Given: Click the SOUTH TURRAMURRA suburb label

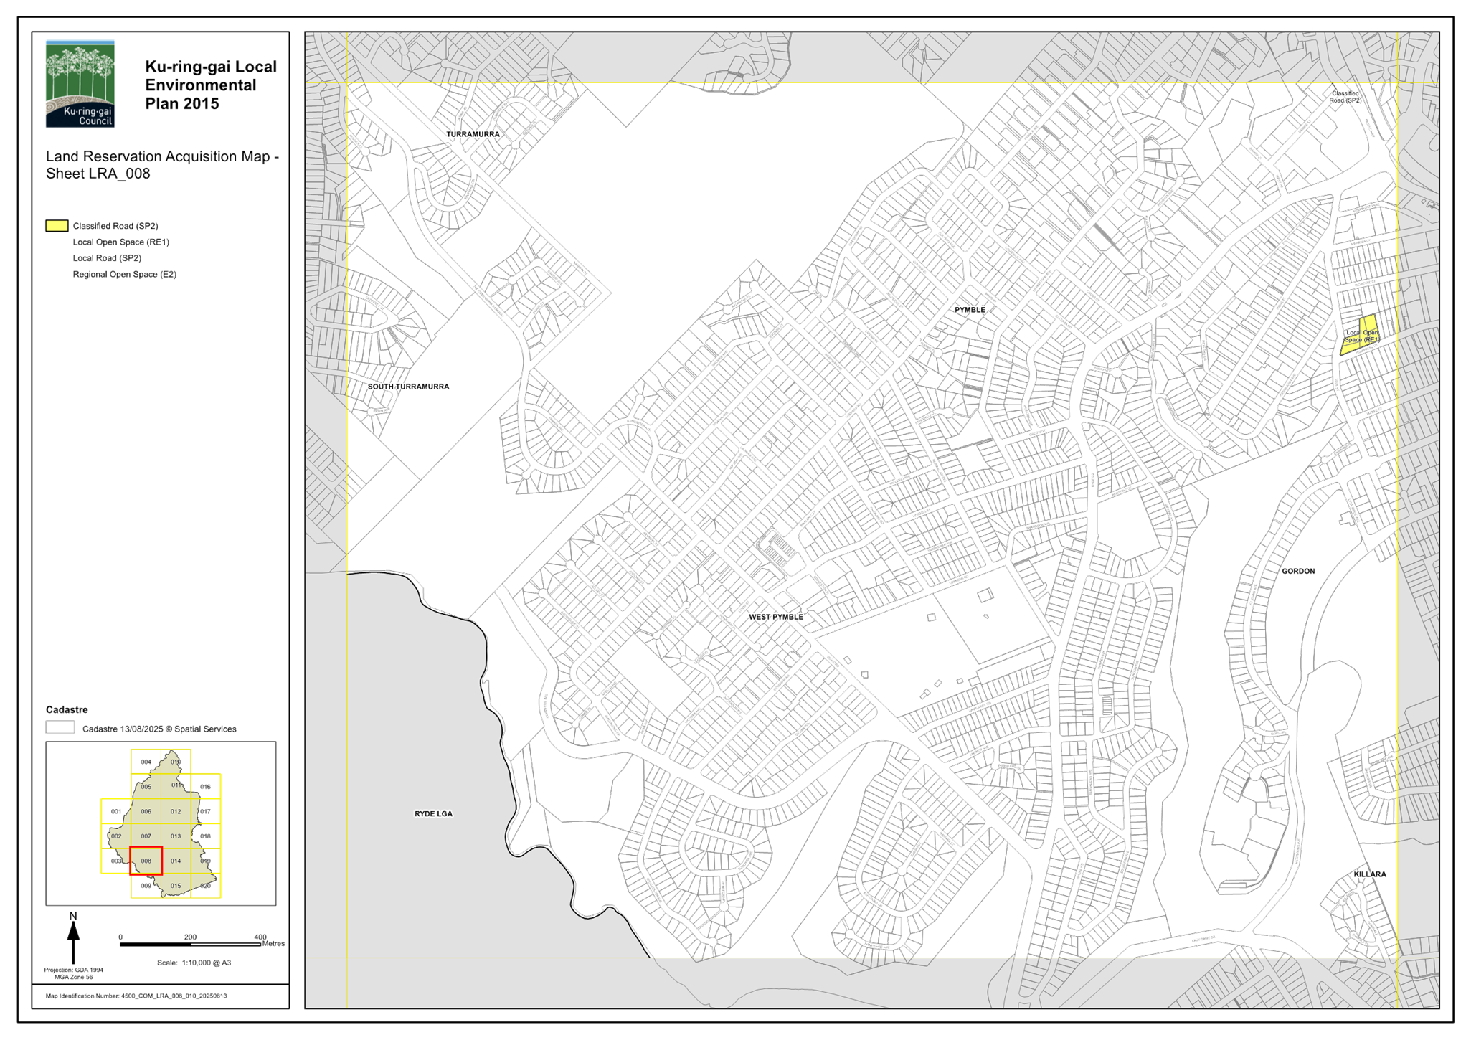Looking at the screenshot, I should [x=408, y=387].
